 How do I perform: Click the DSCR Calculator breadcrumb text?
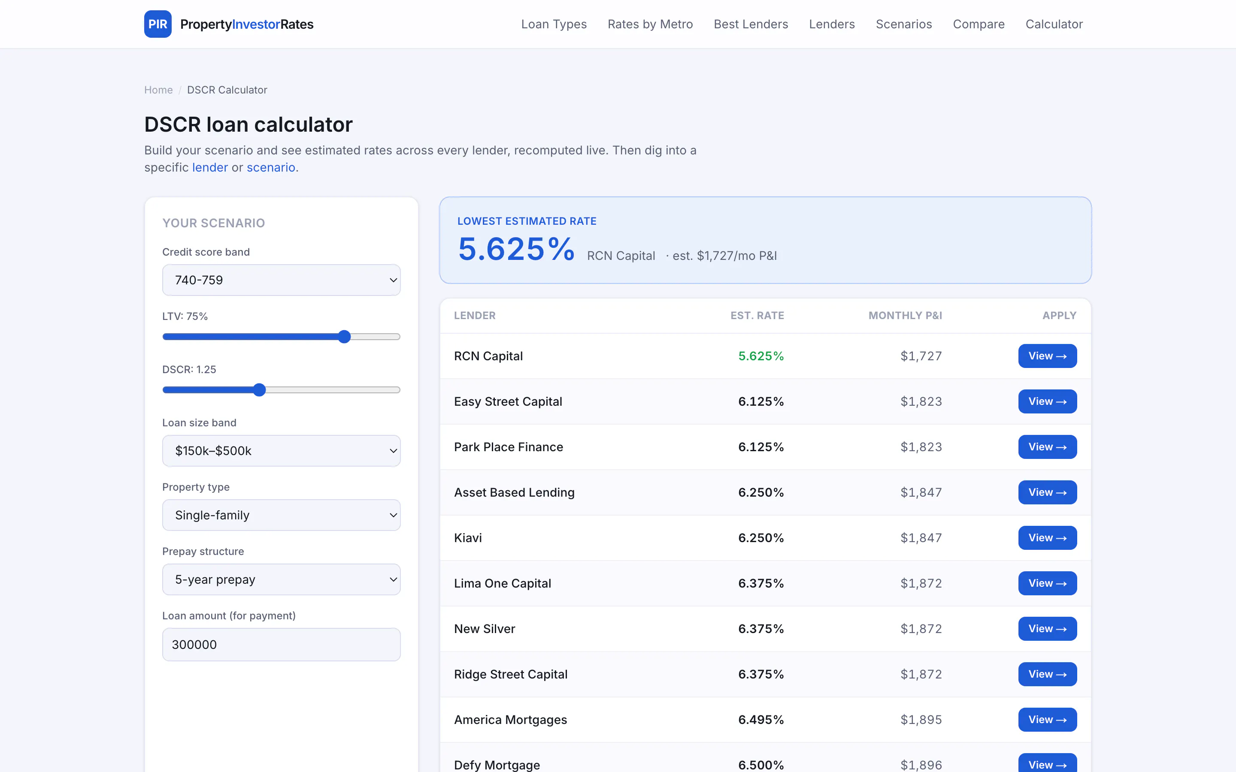[227, 90]
